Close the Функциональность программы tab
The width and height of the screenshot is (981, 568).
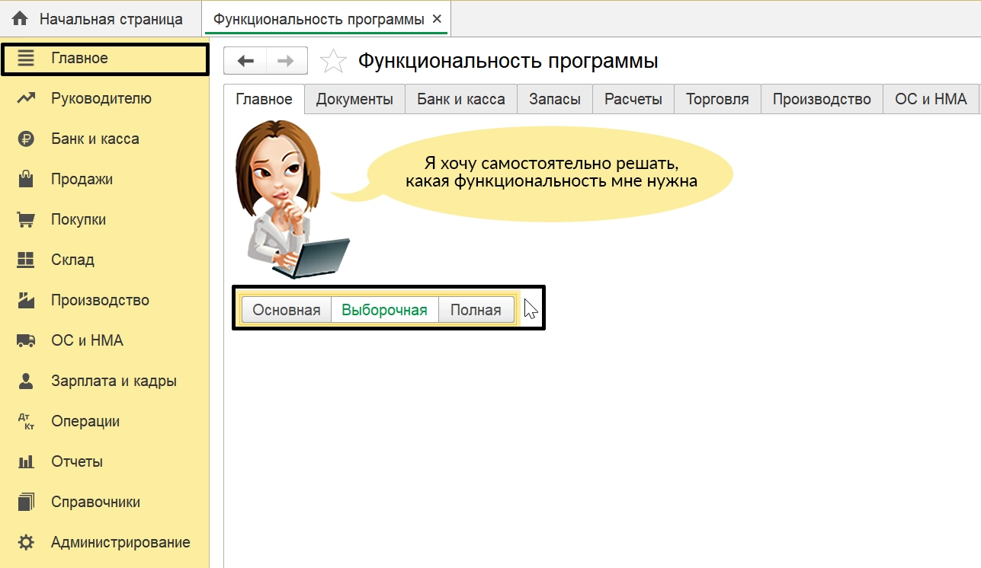pyautogui.click(x=437, y=19)
